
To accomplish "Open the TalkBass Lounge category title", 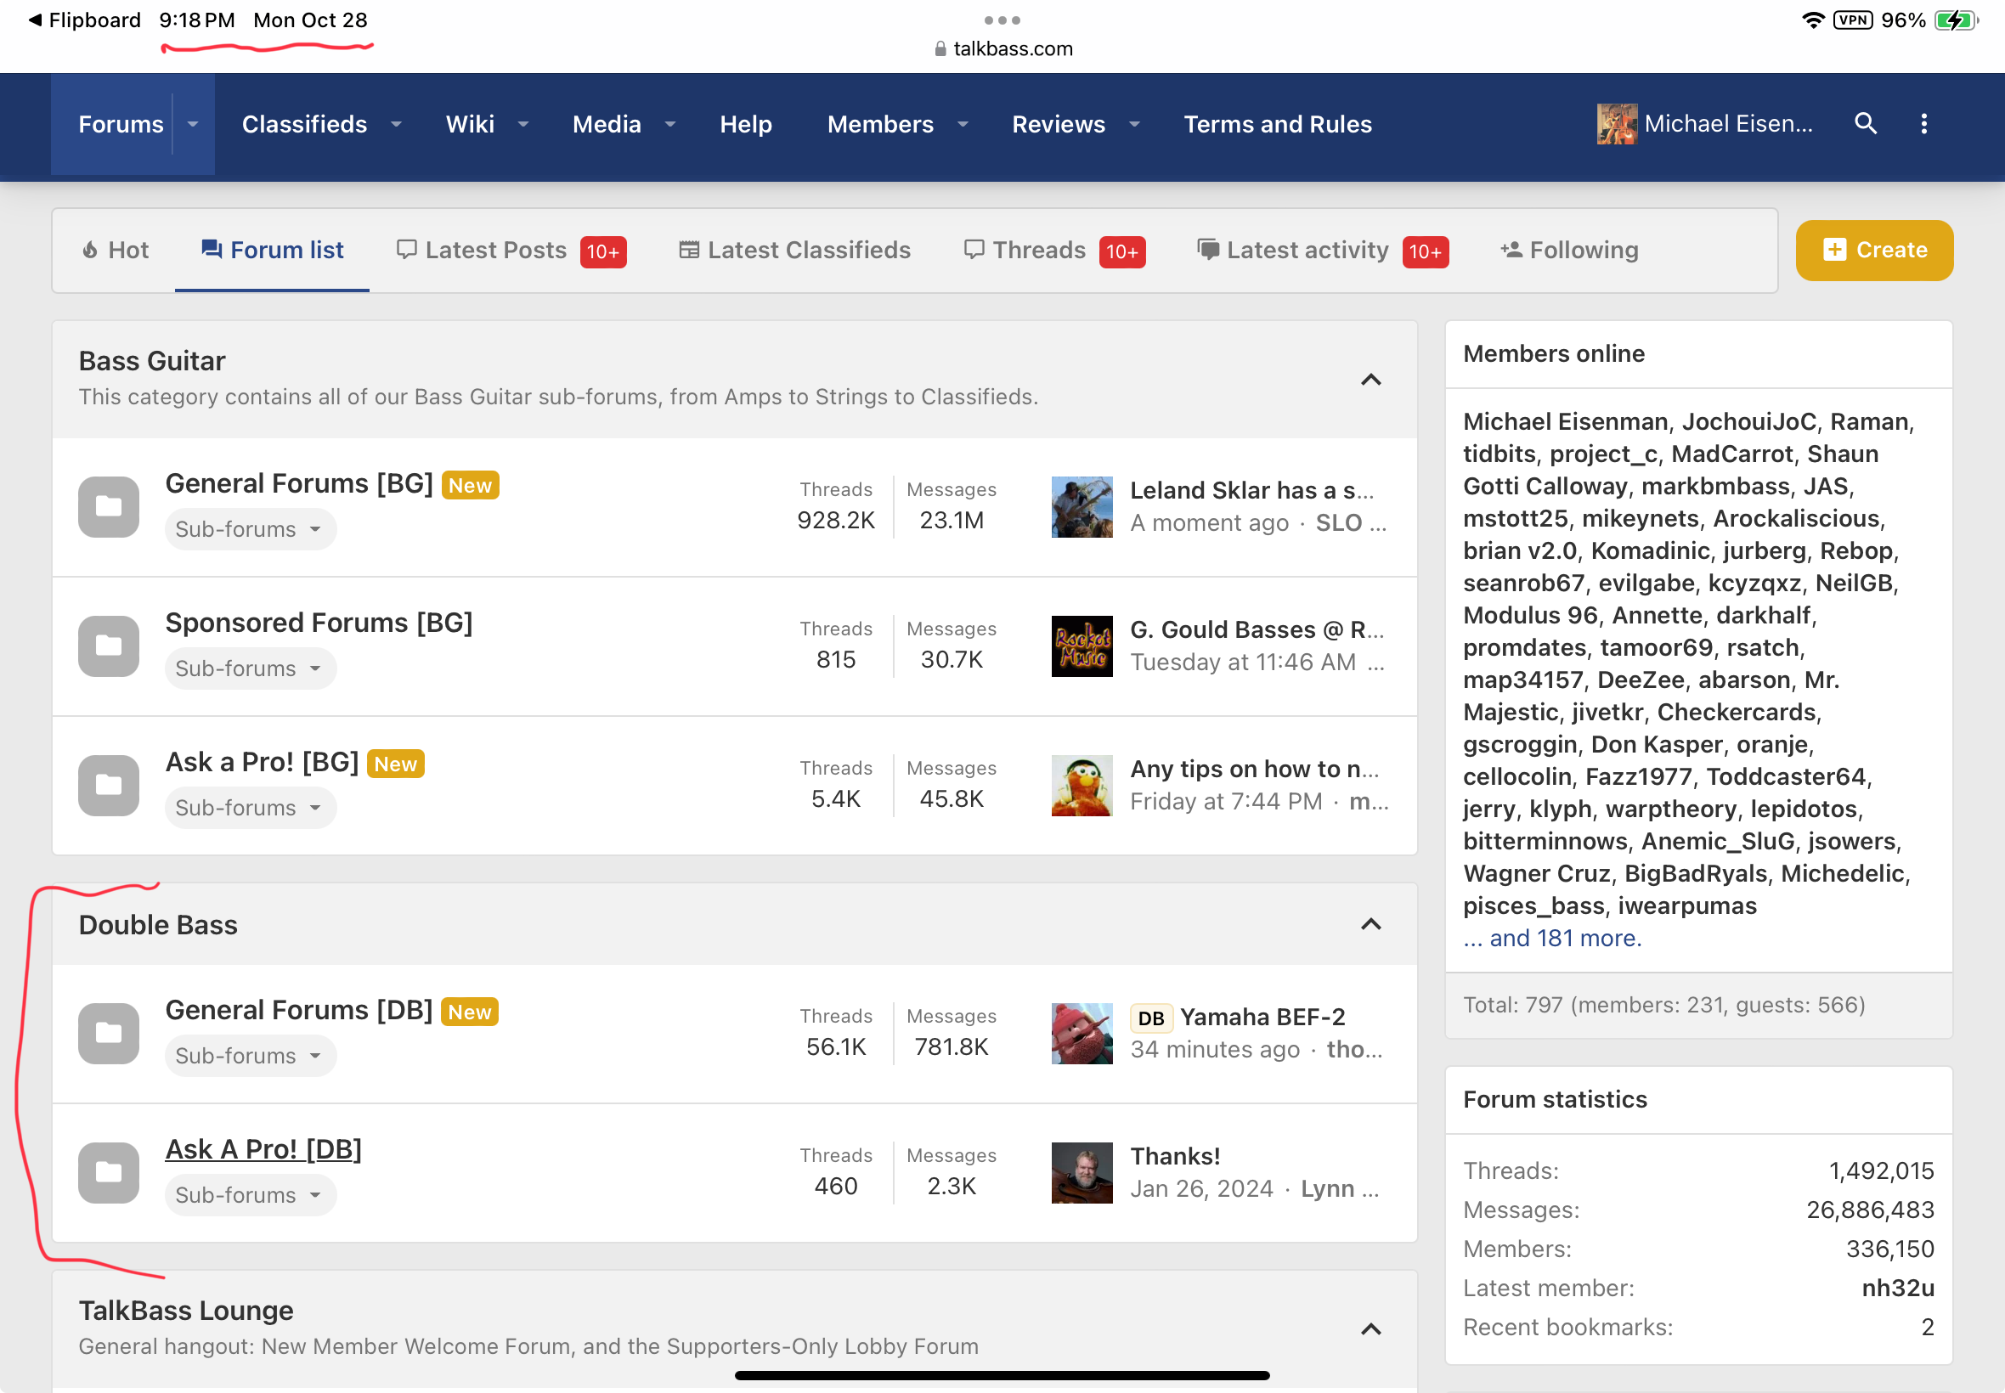I will 186,1310.
